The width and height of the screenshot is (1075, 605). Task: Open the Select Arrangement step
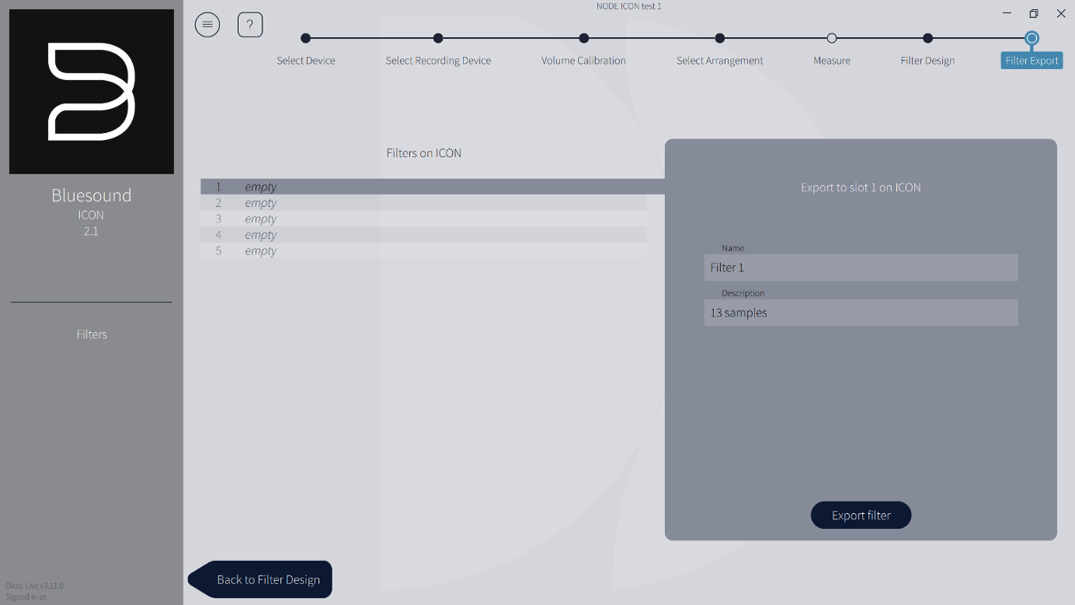point(720,38)
